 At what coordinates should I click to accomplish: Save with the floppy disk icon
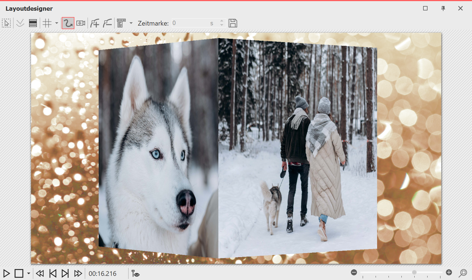[233, 23]
